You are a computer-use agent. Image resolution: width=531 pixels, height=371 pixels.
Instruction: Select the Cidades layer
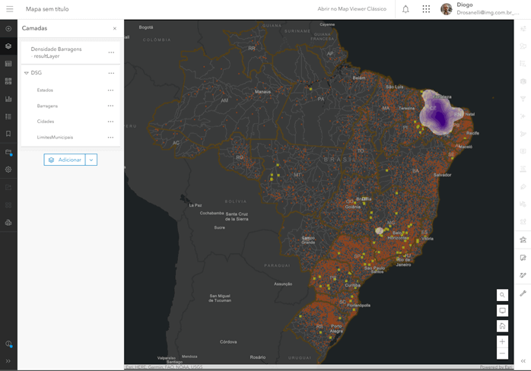coord(46,122)
